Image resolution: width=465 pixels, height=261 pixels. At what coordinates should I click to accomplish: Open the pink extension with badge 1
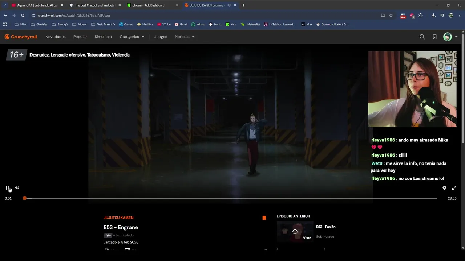(x=412, y=16)
